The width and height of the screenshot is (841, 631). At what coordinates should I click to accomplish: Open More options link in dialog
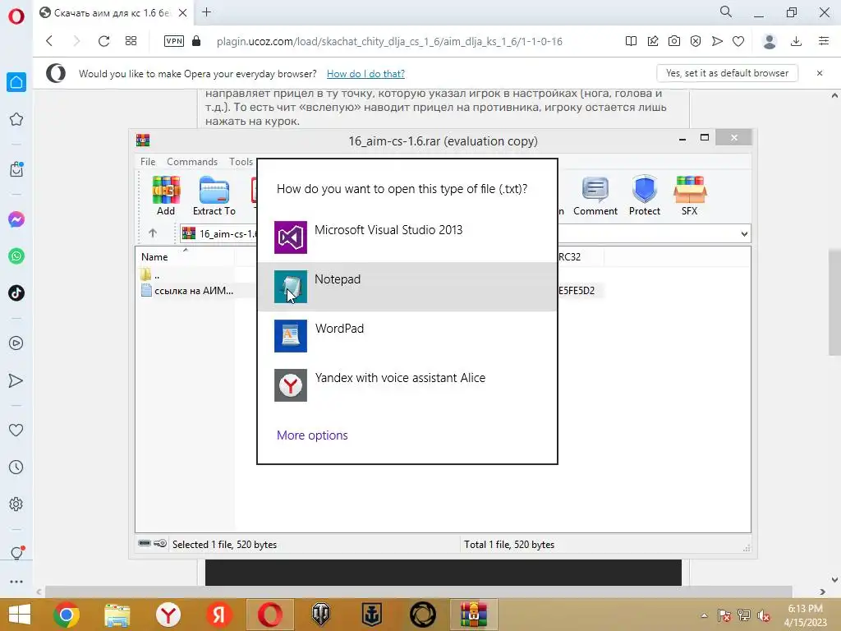(312, 435)
